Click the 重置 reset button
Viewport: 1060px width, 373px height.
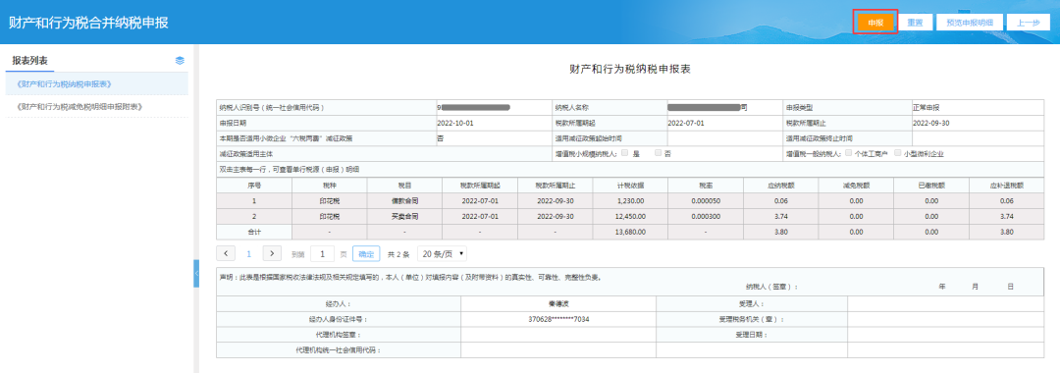pyautogui.click(x=915, y=23)
